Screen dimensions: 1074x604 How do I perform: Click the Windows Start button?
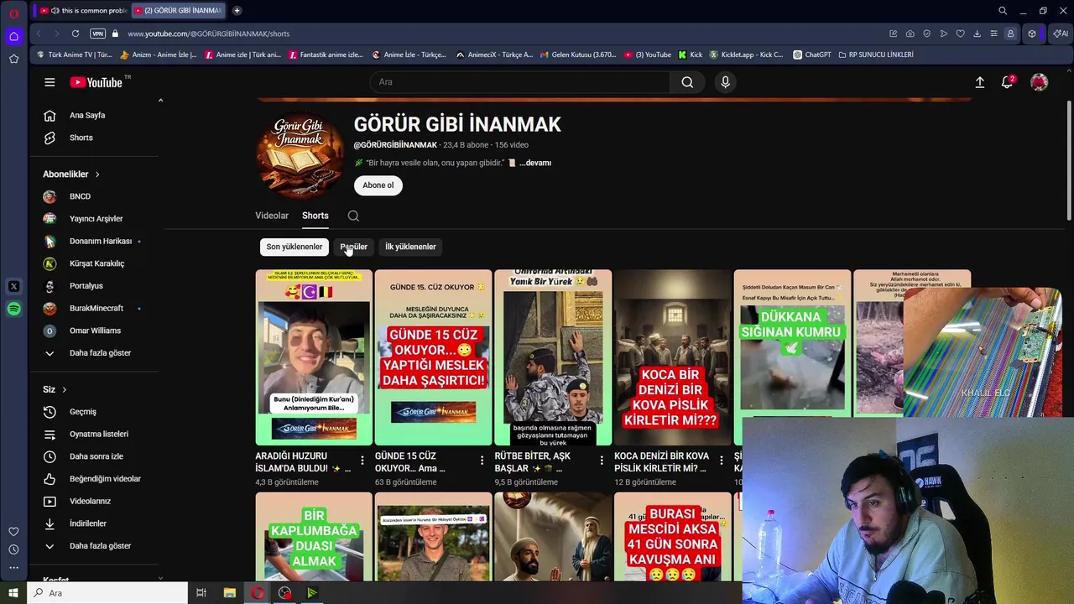(13, 593)
